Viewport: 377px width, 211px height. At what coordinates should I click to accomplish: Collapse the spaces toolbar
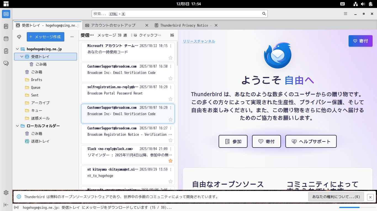click(6, 205)
